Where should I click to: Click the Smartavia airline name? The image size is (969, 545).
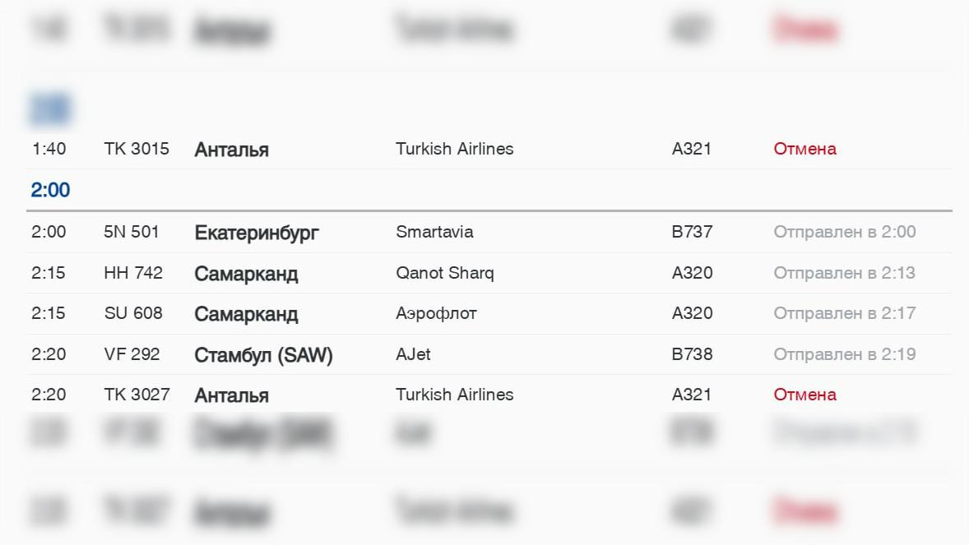434,232
